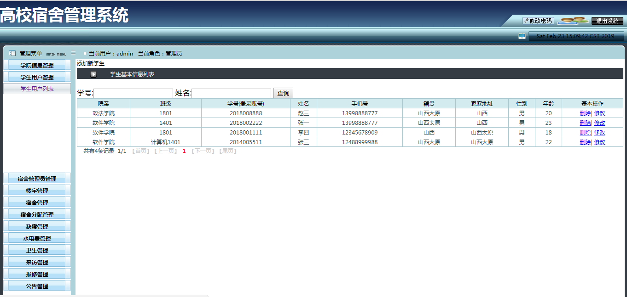Delete student 李四 record
The height and width of the screenshot is (297, 627).
pos(585,132)
